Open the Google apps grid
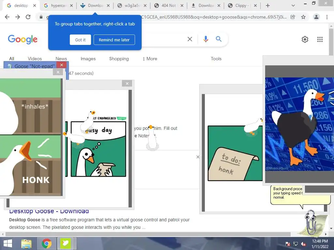Screen dimensions: 334x250 click(x=320, y=39)
